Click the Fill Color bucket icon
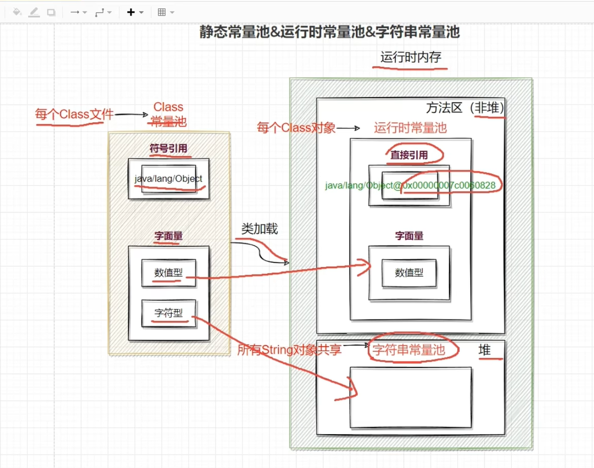 click(17, 12)
